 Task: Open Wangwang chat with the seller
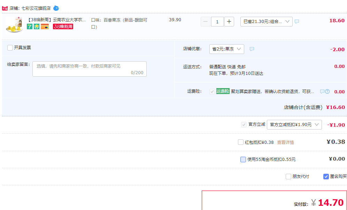click(x=56, y=8)
